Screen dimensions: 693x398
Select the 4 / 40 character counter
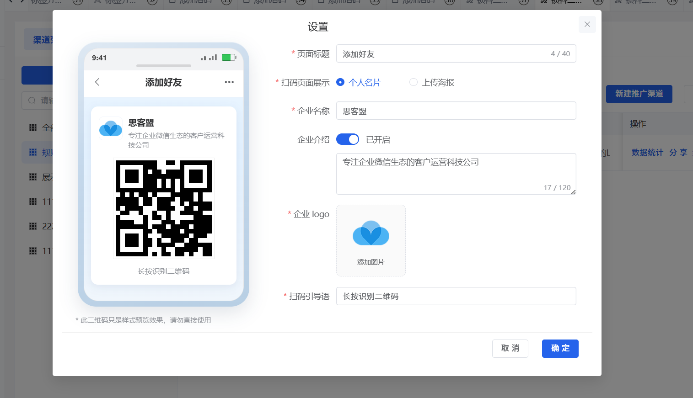pyautogui.click(x=560, y=53)
